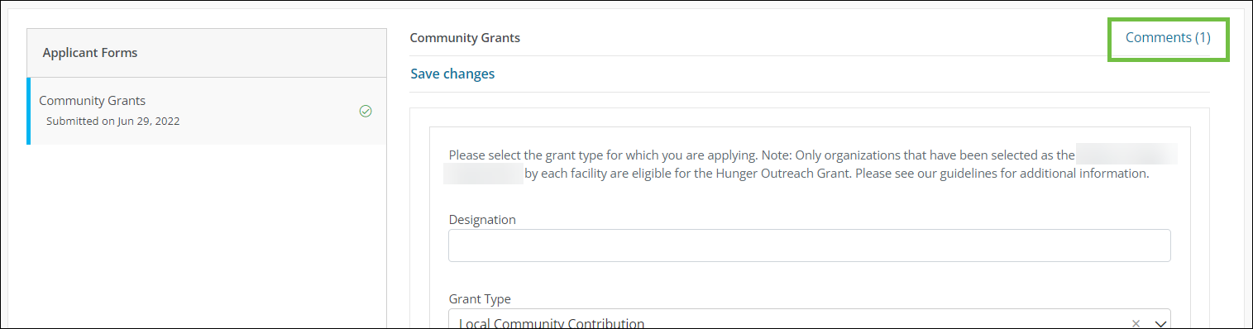The width and height of the screenshot is (1253, 329).
Task: Click the green submitted checkmark icon
Action: coord(366,111)
